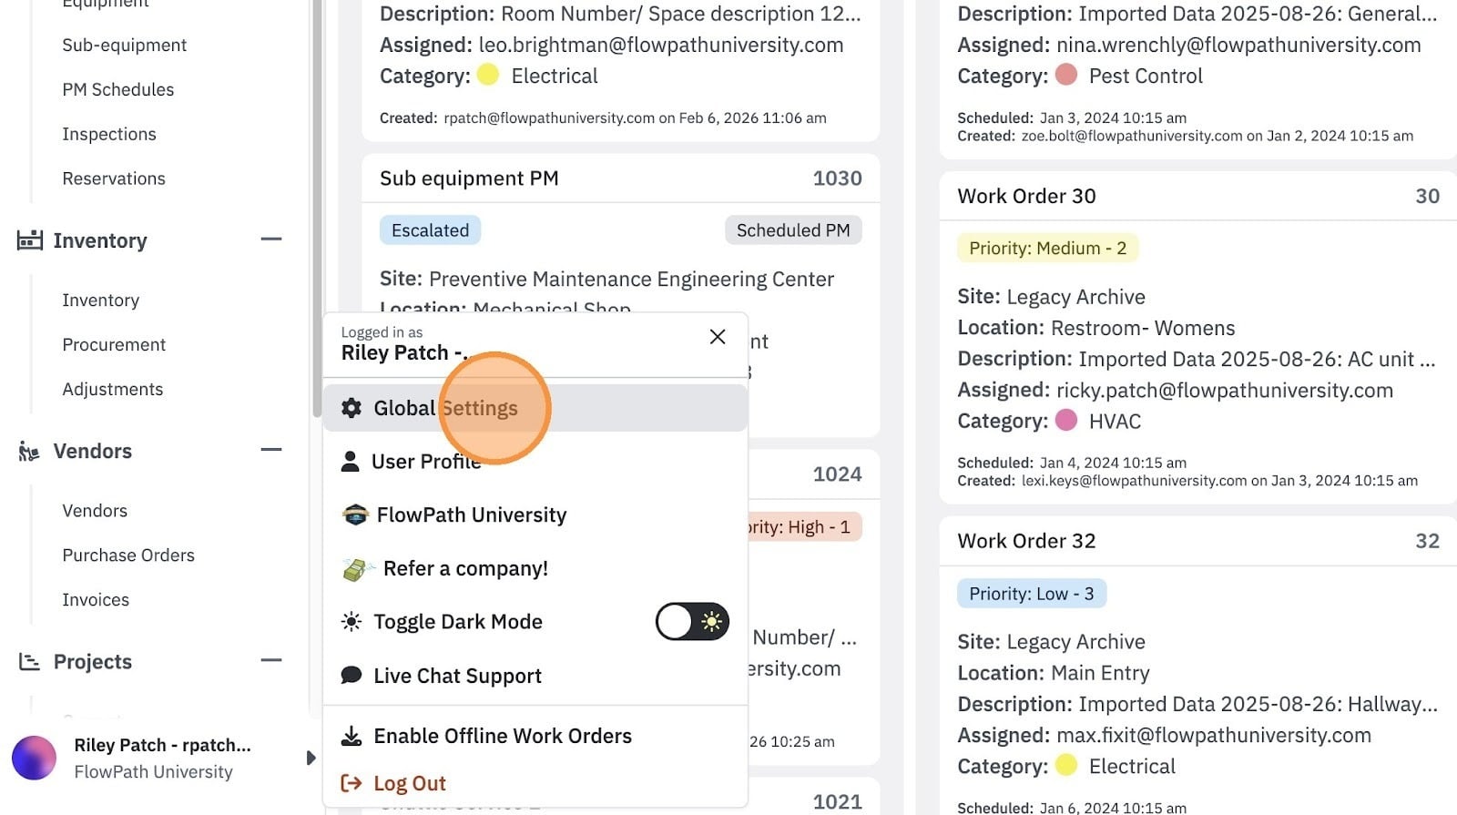Select PM Schedules in sidebar

tap(118, 89)
